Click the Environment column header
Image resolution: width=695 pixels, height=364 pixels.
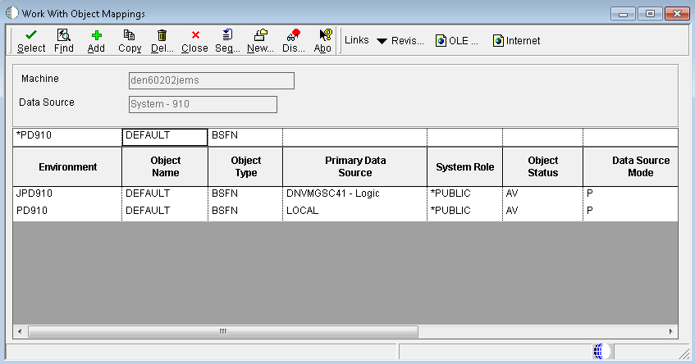(67, 167)
